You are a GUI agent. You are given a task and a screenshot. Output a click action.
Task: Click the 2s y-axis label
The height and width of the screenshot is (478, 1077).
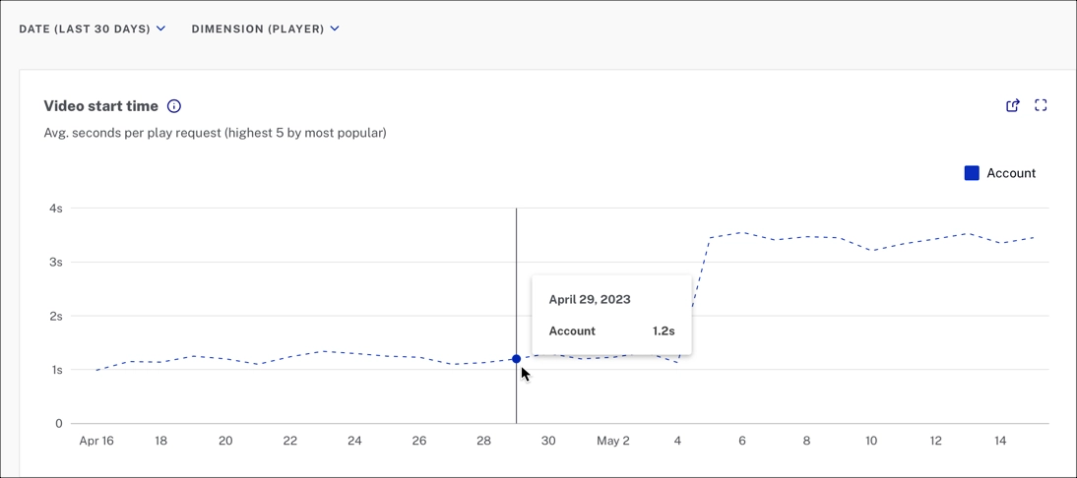[x=56, y=316]
